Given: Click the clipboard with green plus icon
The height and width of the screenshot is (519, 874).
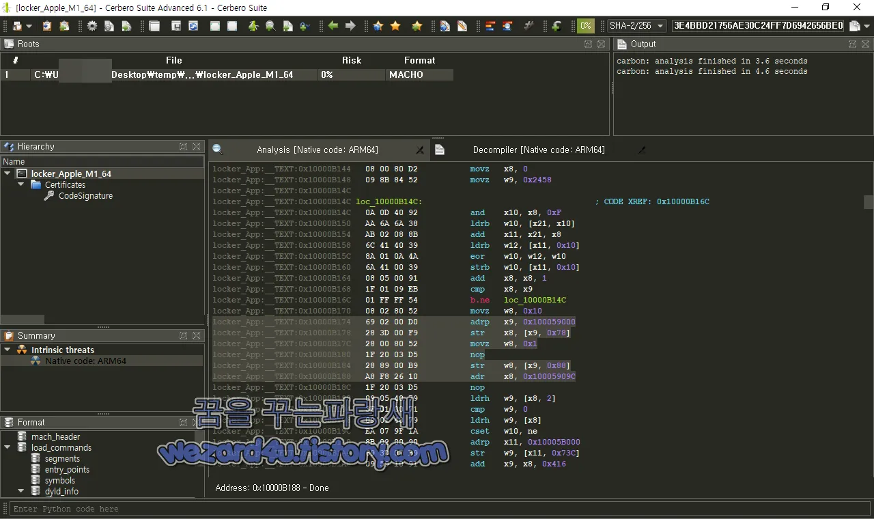Looking at the screenshot, I should point(64,26).
